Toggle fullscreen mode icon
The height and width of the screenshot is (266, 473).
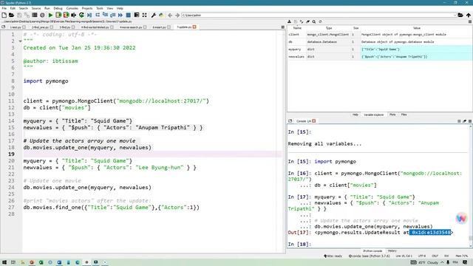coord(145,15)
